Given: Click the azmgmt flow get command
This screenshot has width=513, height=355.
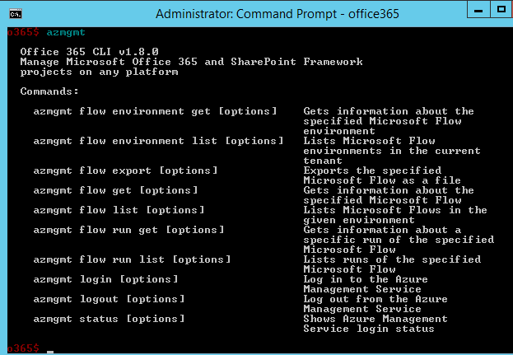Looking at the screenshot, I should tap(115, 190).
